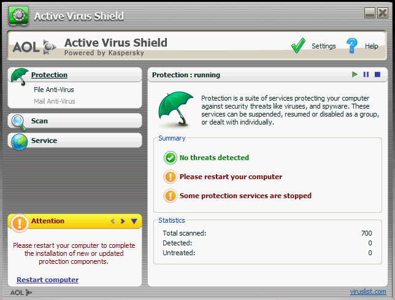The image size is (395, 300).
Task: Click the small AOL logo in footer
Action: click(21, 293)
